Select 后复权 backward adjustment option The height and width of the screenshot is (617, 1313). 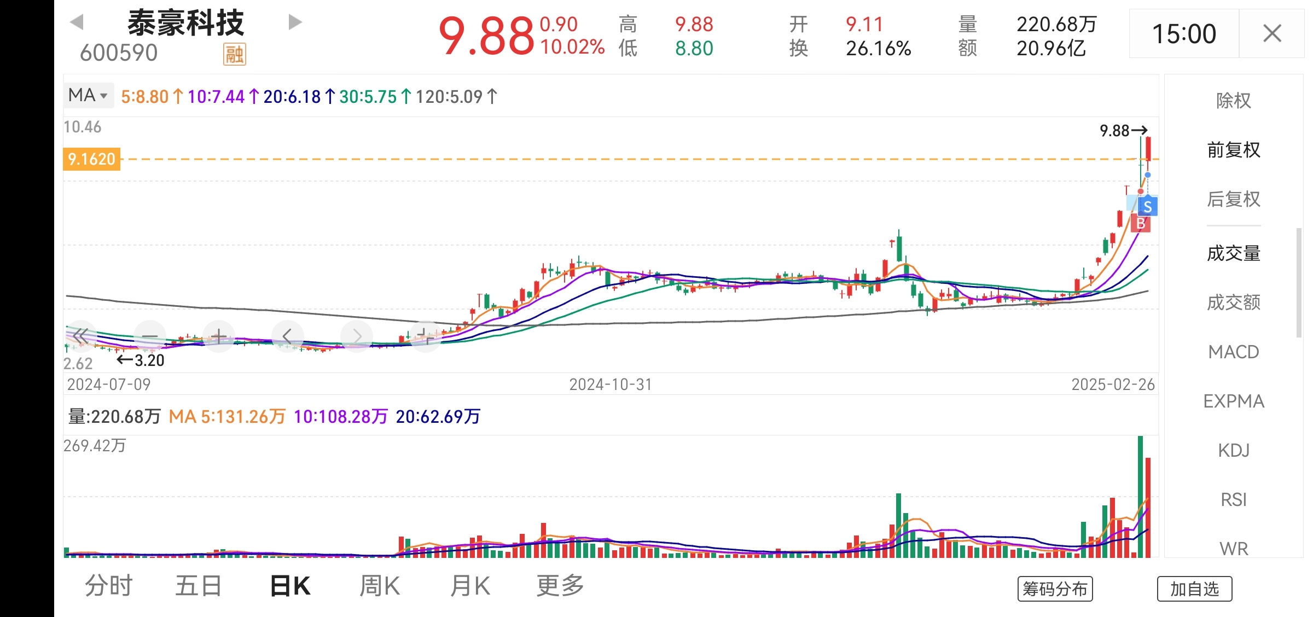pyautogui.click(x=1233, y=199)
